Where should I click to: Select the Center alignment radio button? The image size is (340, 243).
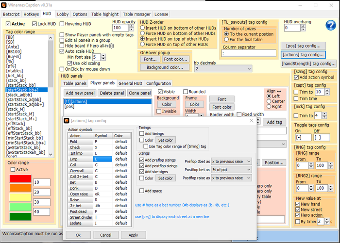[x=269, y=101]
